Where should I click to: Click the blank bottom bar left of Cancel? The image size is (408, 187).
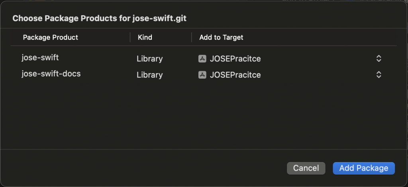tap(139, 168)
